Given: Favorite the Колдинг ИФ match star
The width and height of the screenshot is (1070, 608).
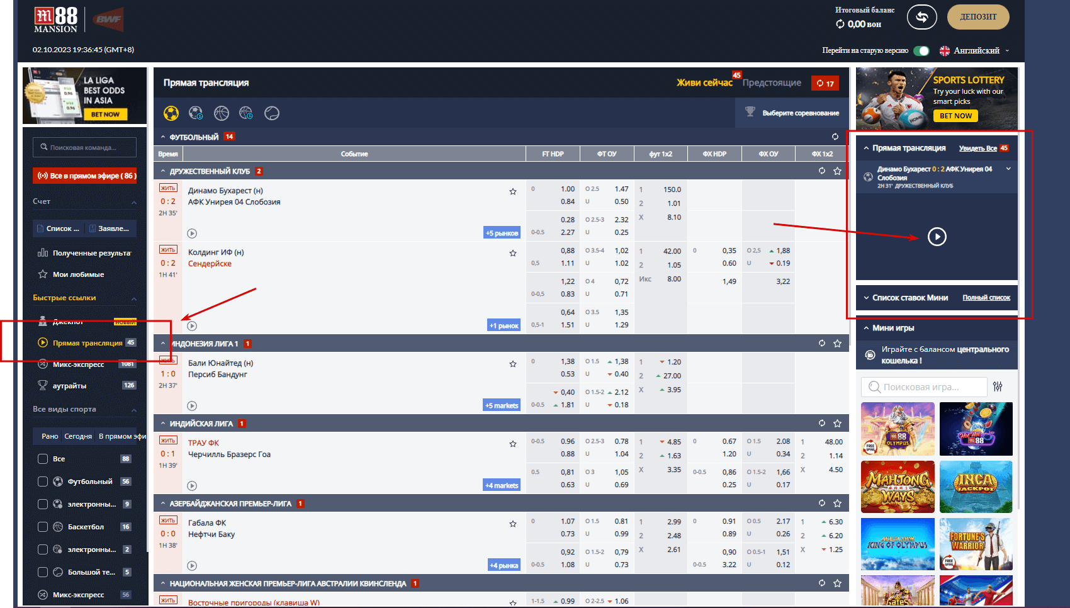Looking at the screenshot, I should 513,253.
